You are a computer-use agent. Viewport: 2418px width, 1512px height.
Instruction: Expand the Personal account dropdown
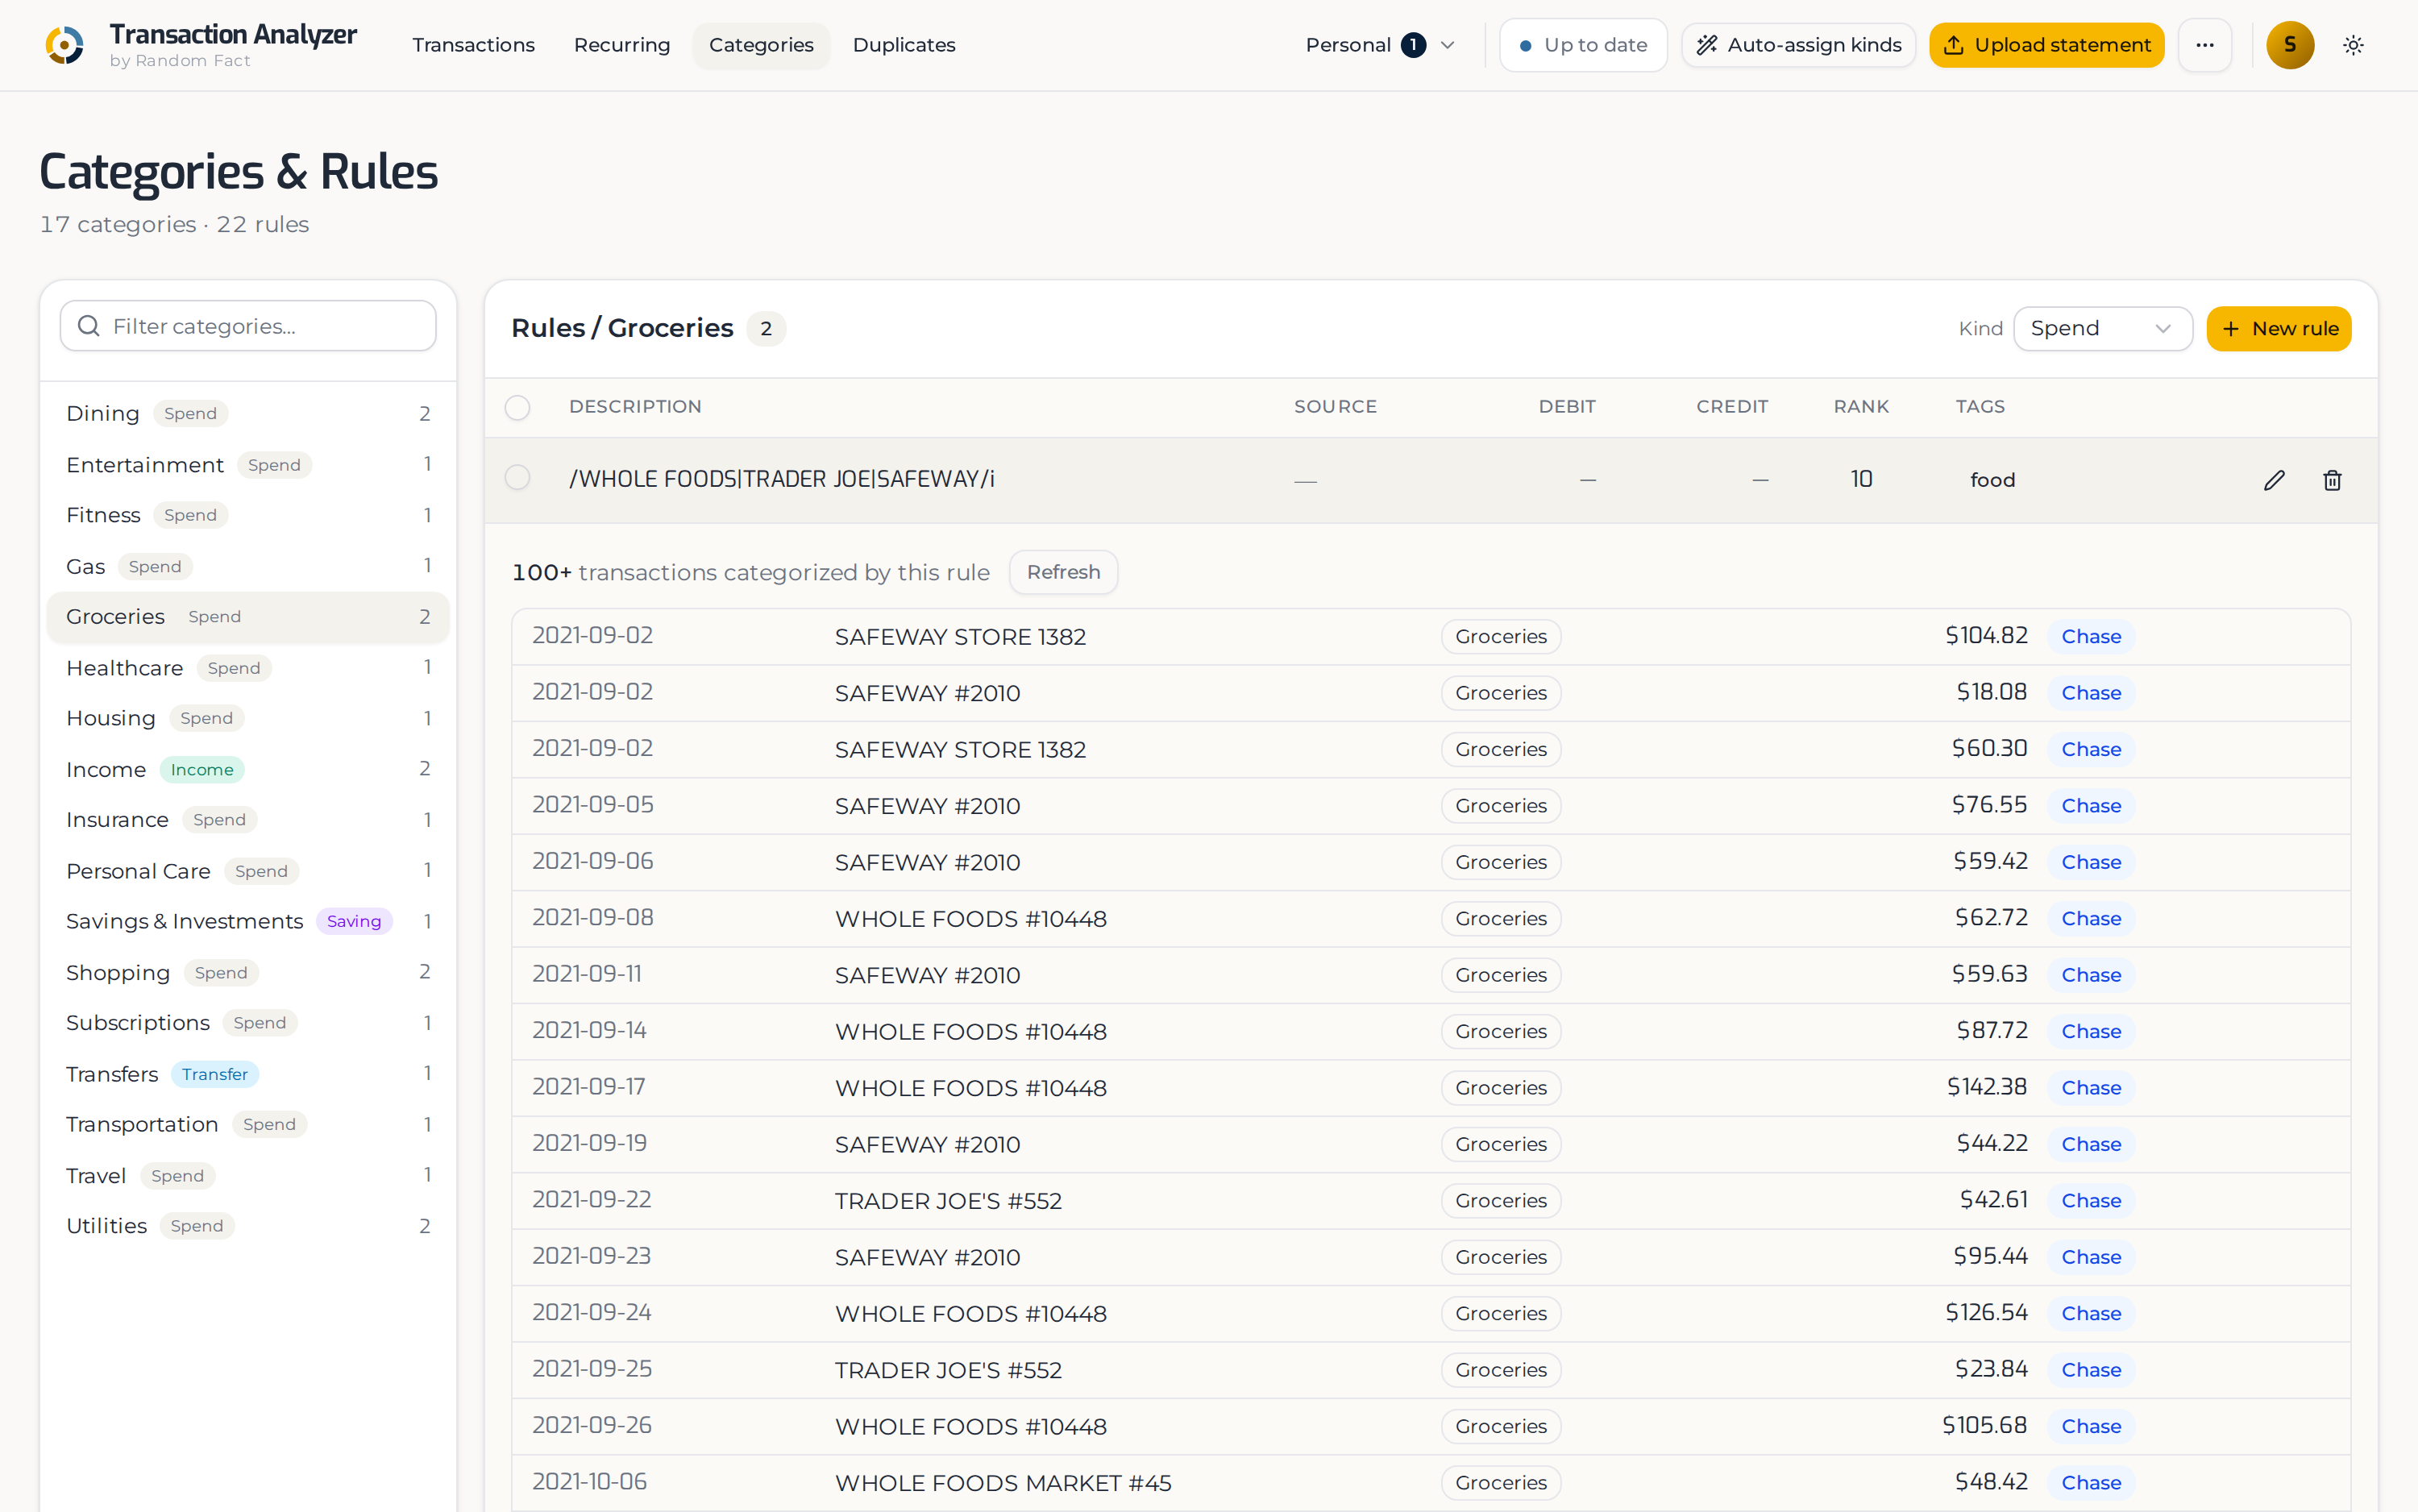[x=1380, y=45]
